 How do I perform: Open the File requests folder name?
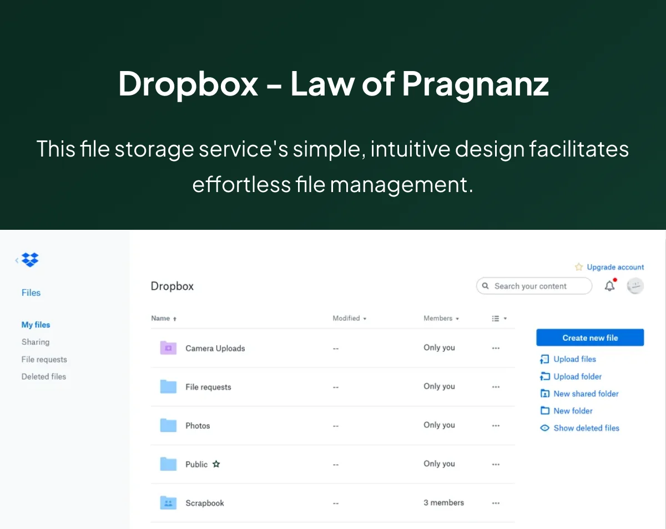(x=208, y=387)
